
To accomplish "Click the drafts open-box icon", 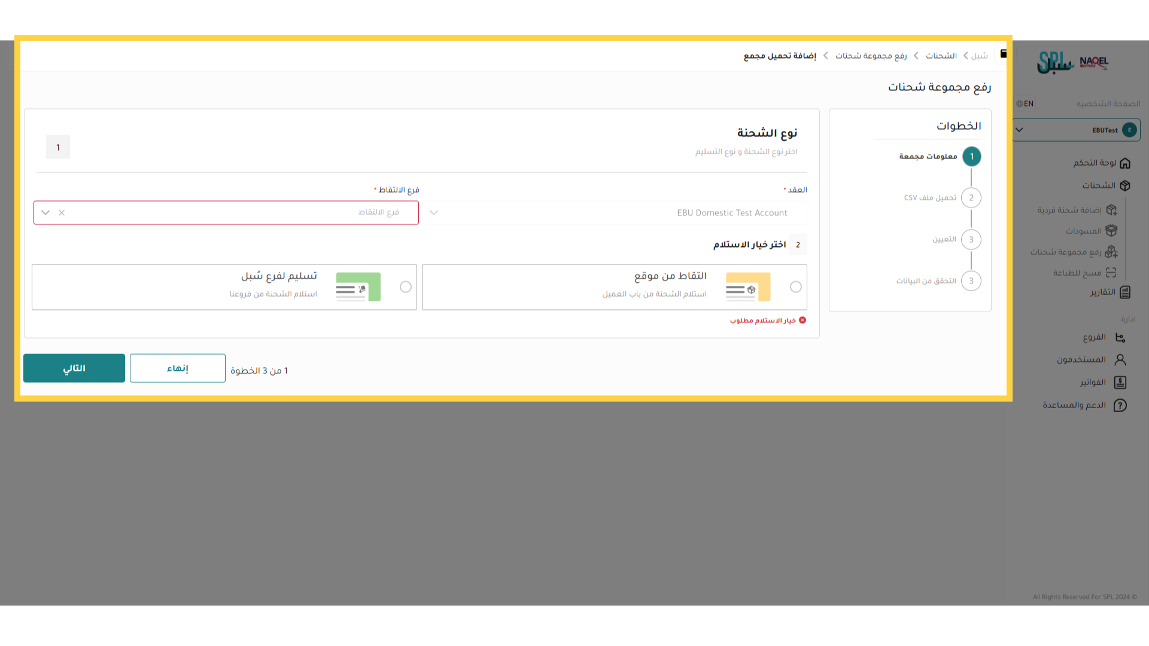I will click(1111, 230).
